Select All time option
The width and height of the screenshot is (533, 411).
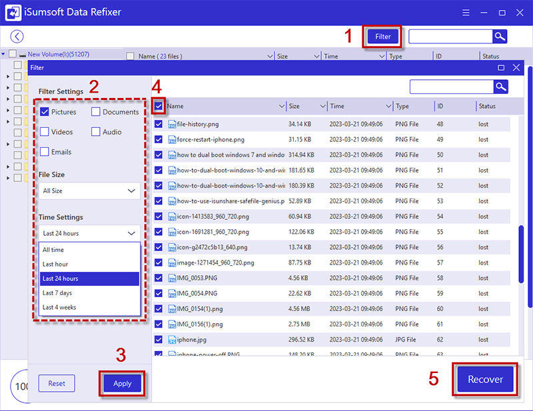pyautogui.click(x=89, y=250)
